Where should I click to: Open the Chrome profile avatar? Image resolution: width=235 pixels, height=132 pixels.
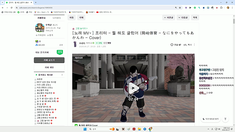228,8
